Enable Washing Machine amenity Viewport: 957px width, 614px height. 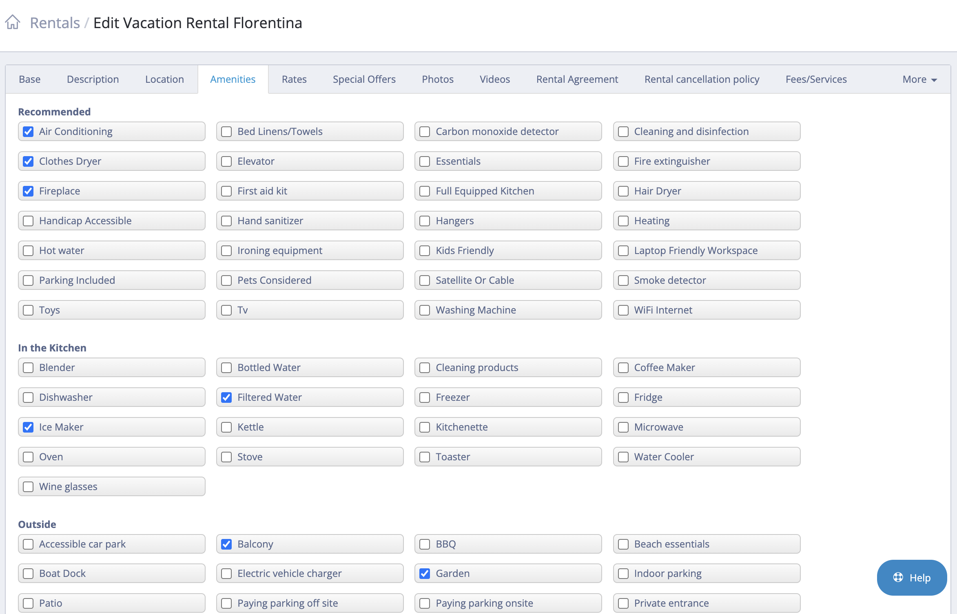425,310
